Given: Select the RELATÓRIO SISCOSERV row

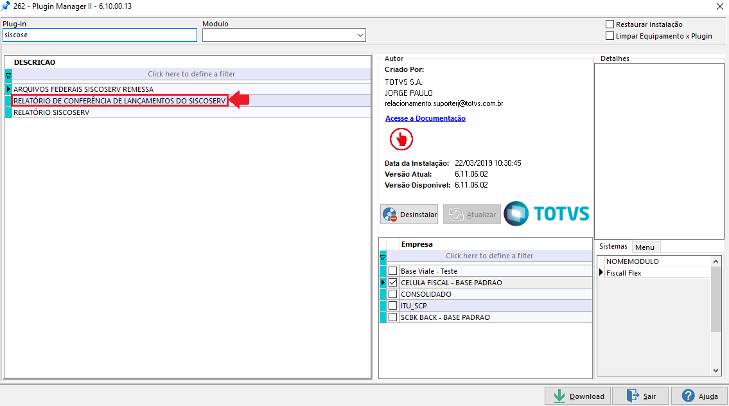Looking at the screenshot, I should point(191,112).
